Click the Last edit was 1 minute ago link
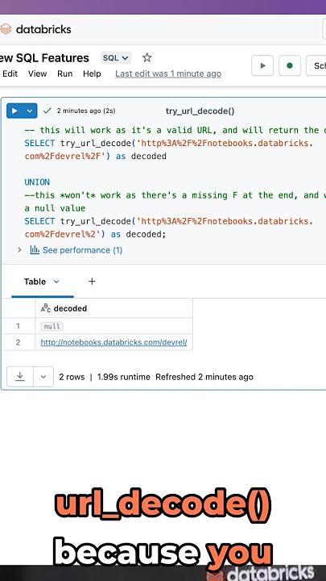This screenshot has height=581, width=326. 168,73
